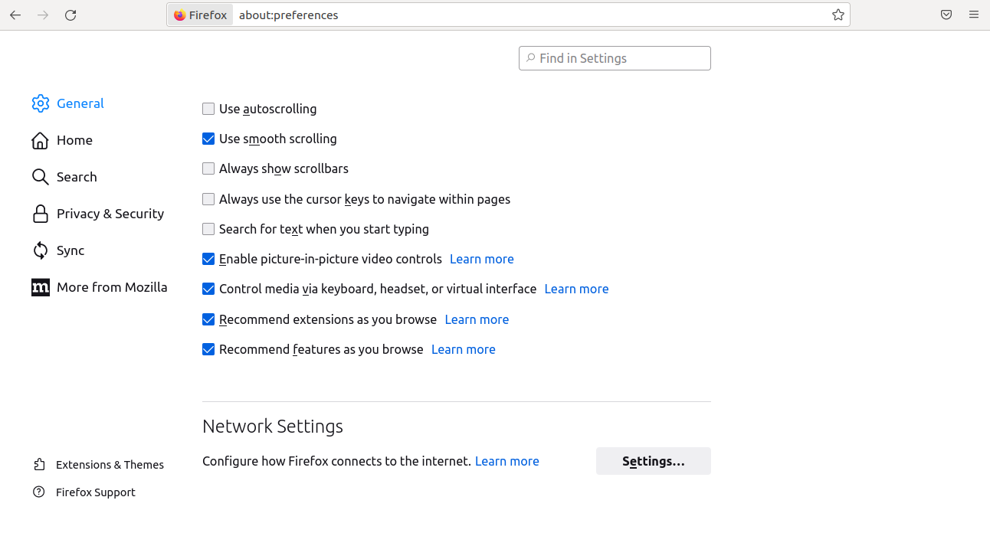Switch to the Home settings section
The width and height of the screenshot is (990, 533).
click(74, 140)
